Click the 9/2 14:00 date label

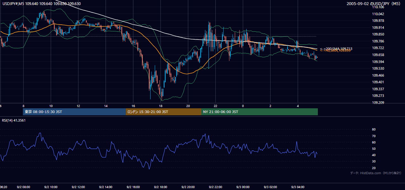point(106,187)
